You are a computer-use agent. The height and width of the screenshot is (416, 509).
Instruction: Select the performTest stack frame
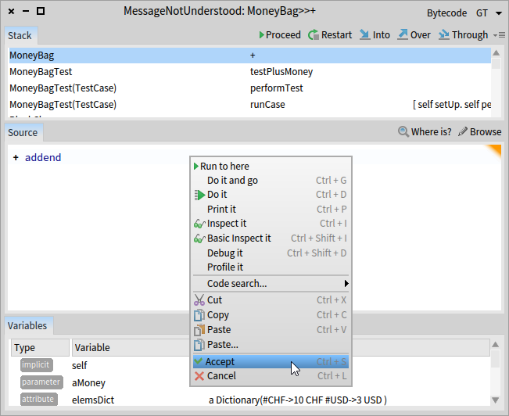pyautogui.click(x=249, y=88)
